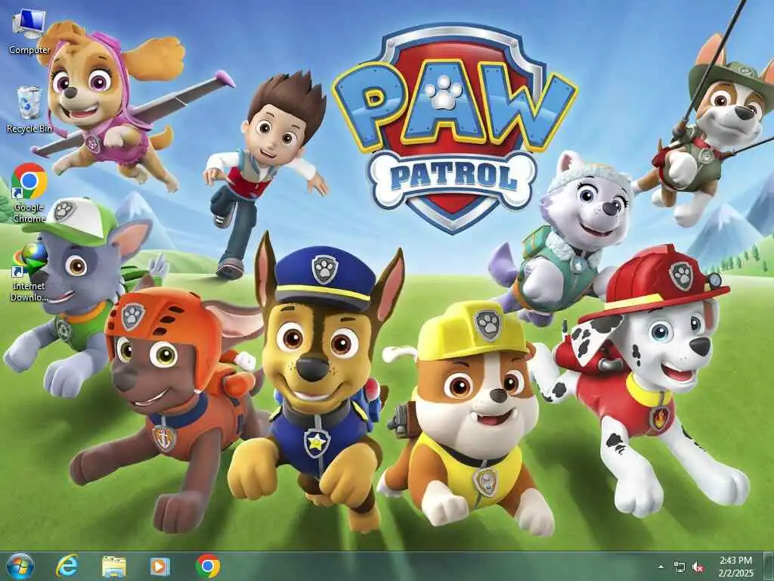Image resolution: width=774 pixels, height=581 pixels.
Task: Open the network status tray icon
Action: tap(680, 567)
